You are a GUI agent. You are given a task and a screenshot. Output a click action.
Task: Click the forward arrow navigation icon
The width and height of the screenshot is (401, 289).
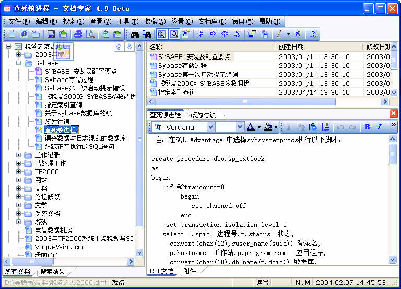(x=213, y=34)
